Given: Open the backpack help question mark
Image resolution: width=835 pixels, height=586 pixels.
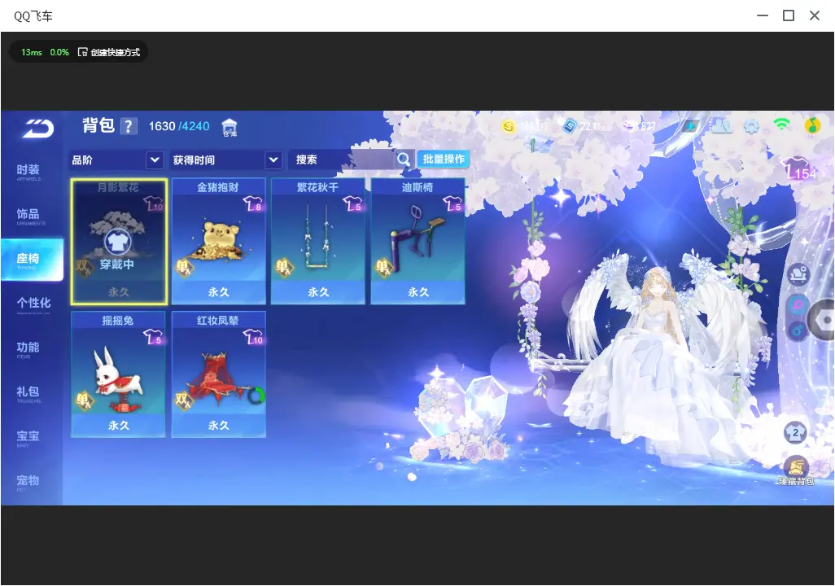Looking at the screenshot, I should pyautogui.click(x=128, y=126).
